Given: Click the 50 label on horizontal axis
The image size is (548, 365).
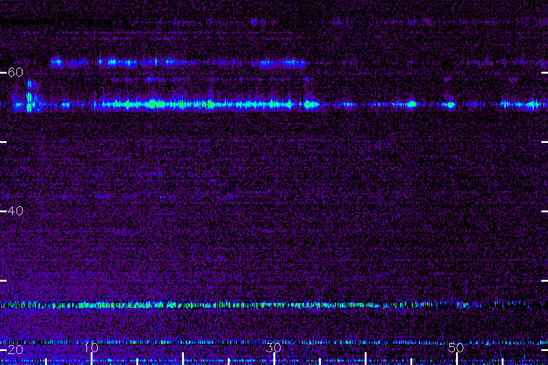Looking at the screenshot, I should [x=456, y=347].
